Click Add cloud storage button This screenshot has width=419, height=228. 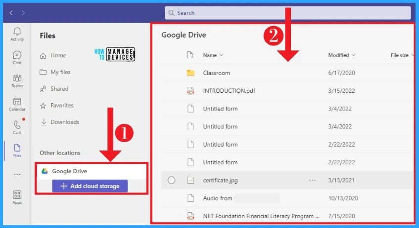click(x=90, y=186)
